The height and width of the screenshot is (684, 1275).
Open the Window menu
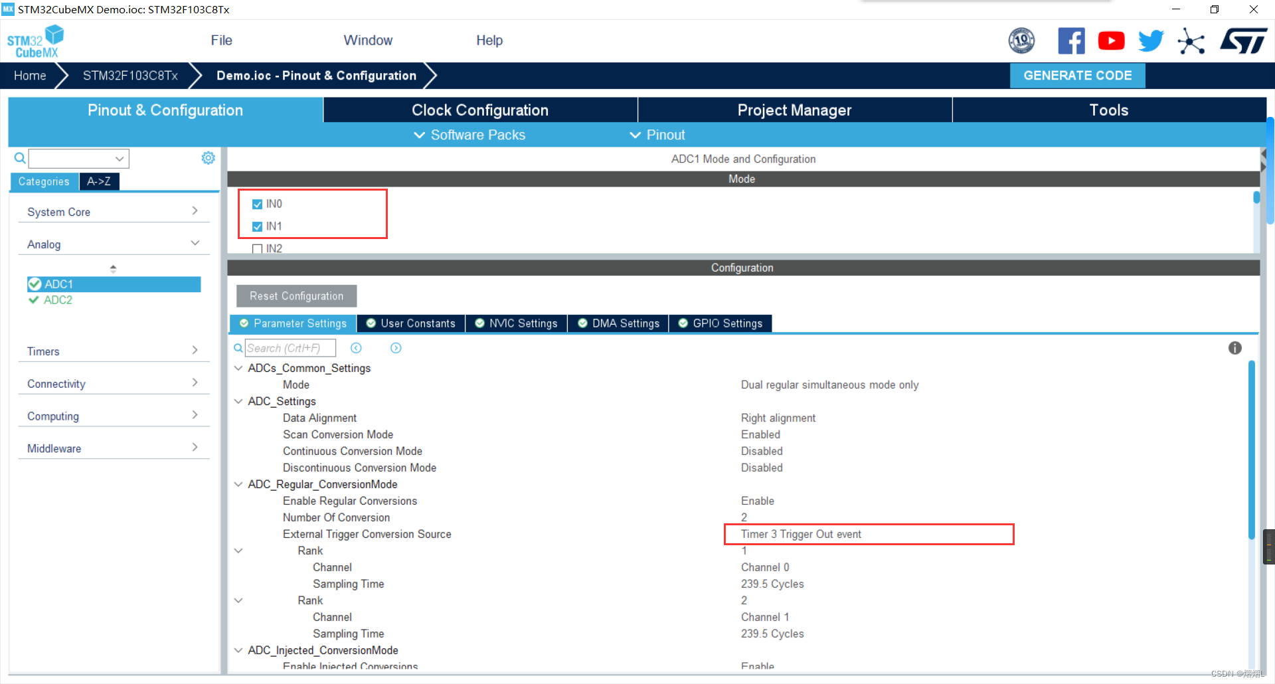tap(368, 41)
